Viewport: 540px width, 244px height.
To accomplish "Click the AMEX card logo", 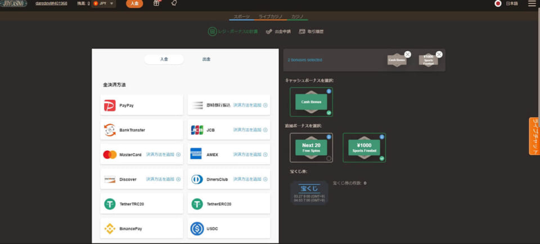I will point(196,153).
